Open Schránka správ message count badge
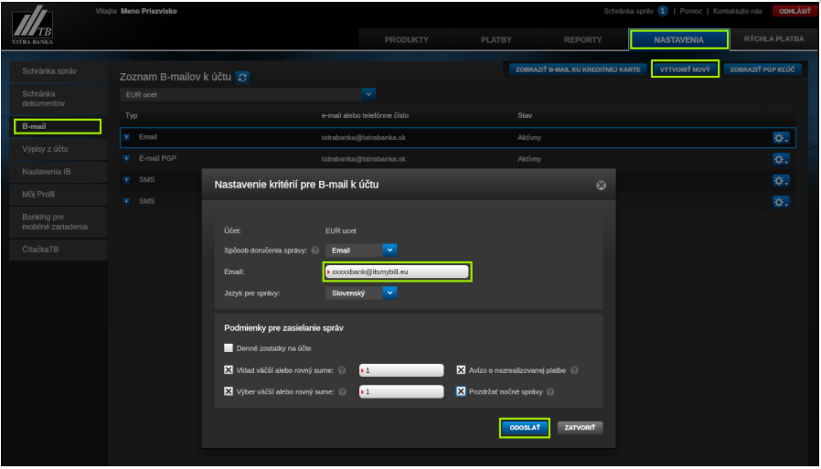This screenshot has width=821, height=469. click(x=663, y=11)
